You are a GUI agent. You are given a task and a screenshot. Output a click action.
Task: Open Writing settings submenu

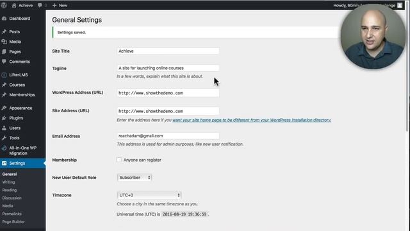(x=8, y=182)
